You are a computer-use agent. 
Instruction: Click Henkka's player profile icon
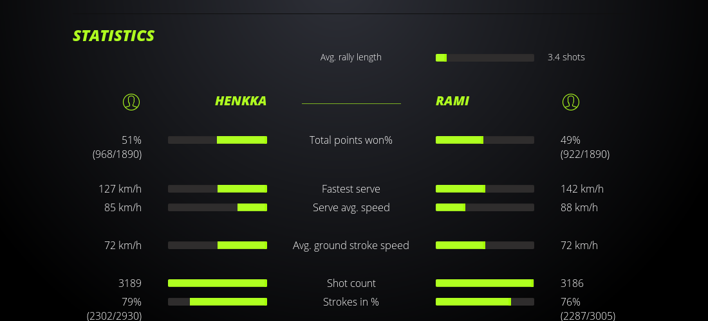[x=131, y=101]
